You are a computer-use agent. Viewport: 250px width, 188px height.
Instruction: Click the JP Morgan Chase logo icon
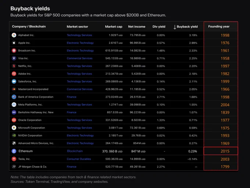point(14,167)
